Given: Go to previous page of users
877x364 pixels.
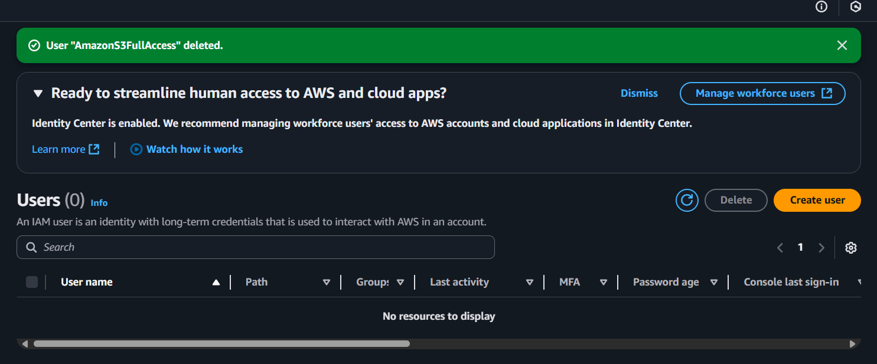Looking at the screenshot, I should tap(780, 248).
